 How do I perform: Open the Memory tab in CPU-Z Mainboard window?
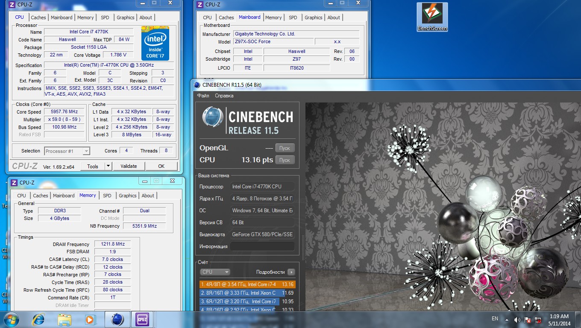(273, 18)
